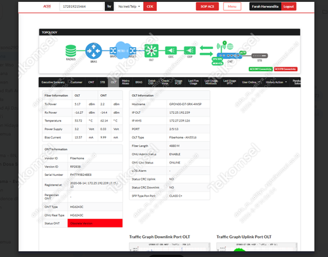The height and width of the screenshot is (257, 328).
Task: Click the red Logout button
Action: click(x=289, y=7)
